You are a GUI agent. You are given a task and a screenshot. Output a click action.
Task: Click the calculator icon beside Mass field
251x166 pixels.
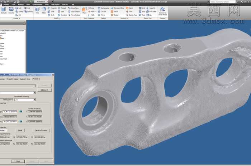click(21, 111)
